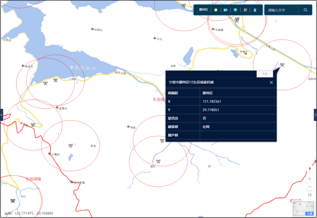Select the tower icon above 乌龟背
The height and width of the screenshot is (218, 317).
point(237,20)
